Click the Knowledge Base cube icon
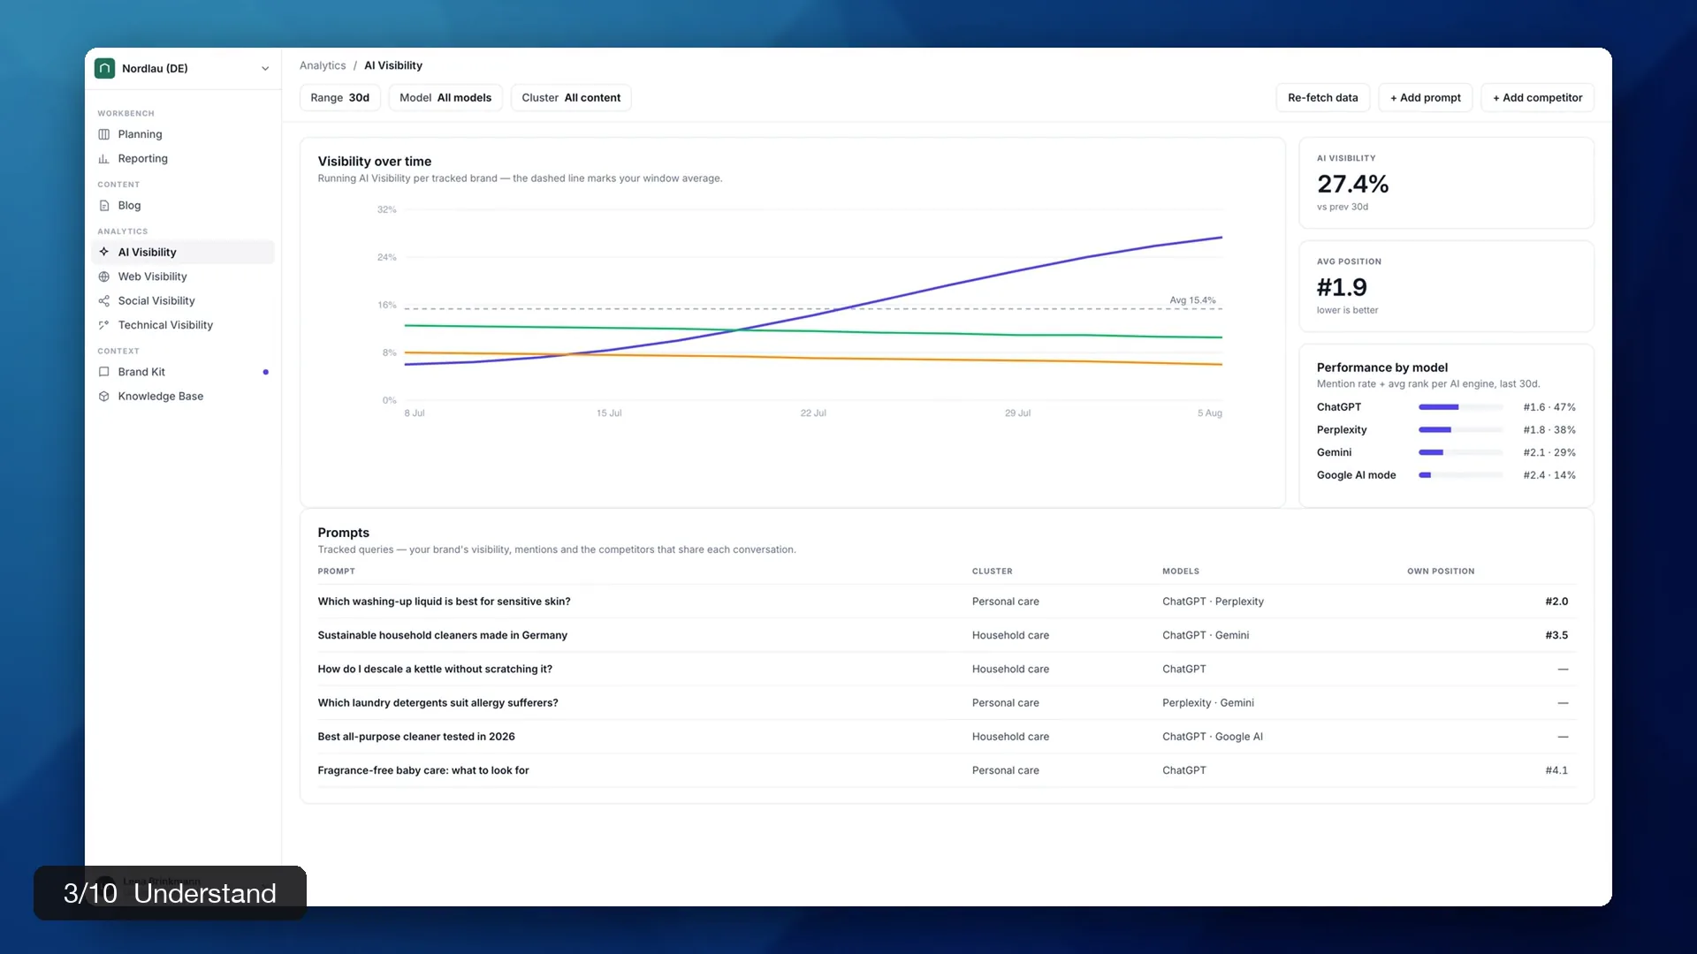The height and width of the screenshot is (954, 1697). [104, 397]
